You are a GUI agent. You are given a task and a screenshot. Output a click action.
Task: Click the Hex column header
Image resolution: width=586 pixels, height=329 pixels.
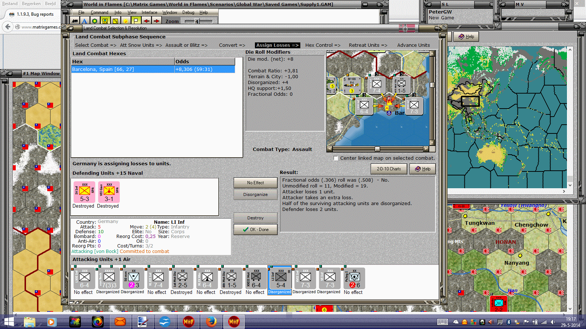pos(123,61)
